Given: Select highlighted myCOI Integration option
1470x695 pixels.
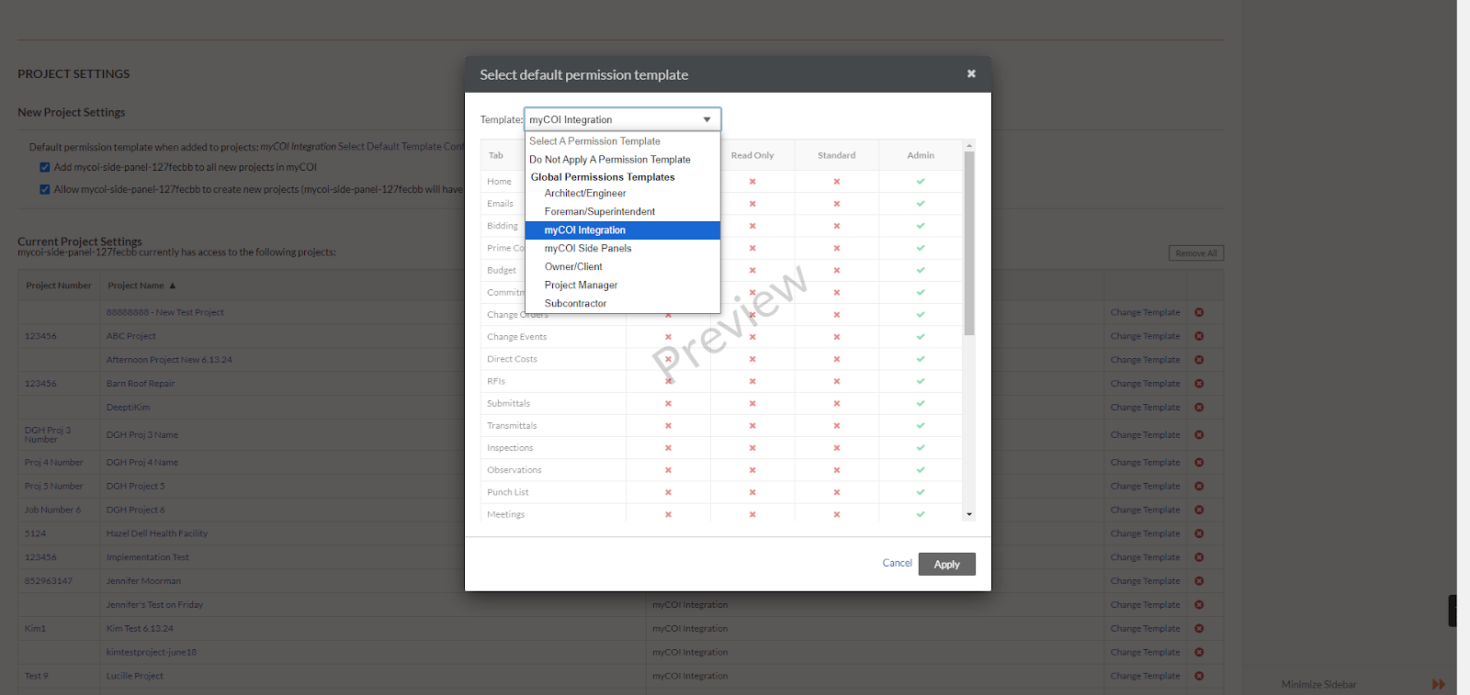Looking at the screenshot, I should 622,230.
